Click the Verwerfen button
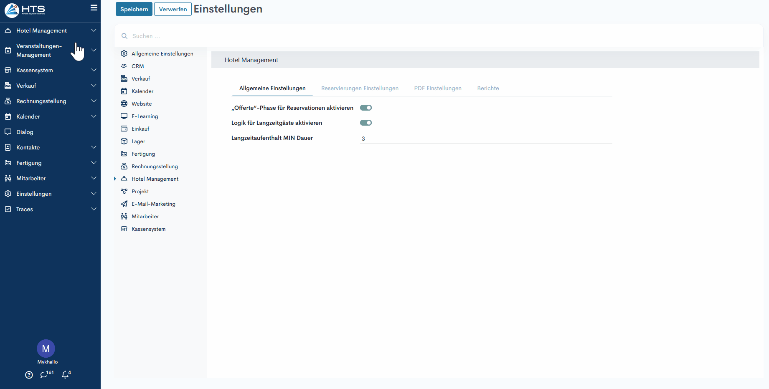 point(173,9)
